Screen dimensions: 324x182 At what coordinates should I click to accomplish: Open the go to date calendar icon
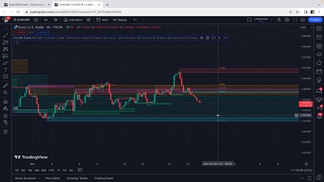[x=80, y=170]
